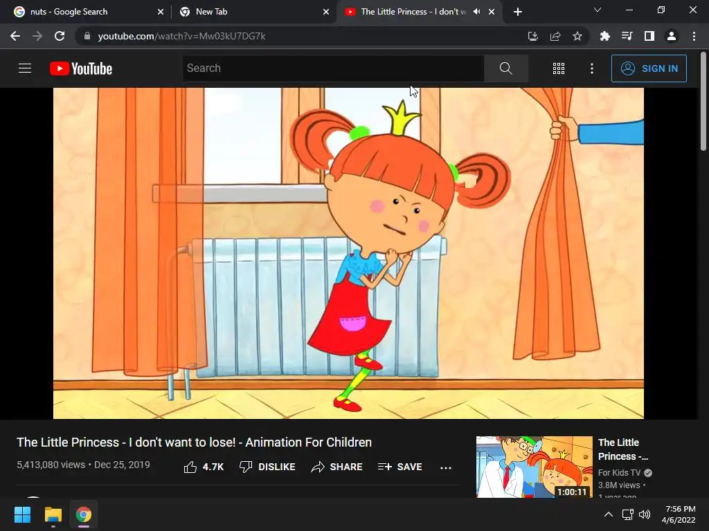Click the install app icon in address bar

tap(533, 36)
